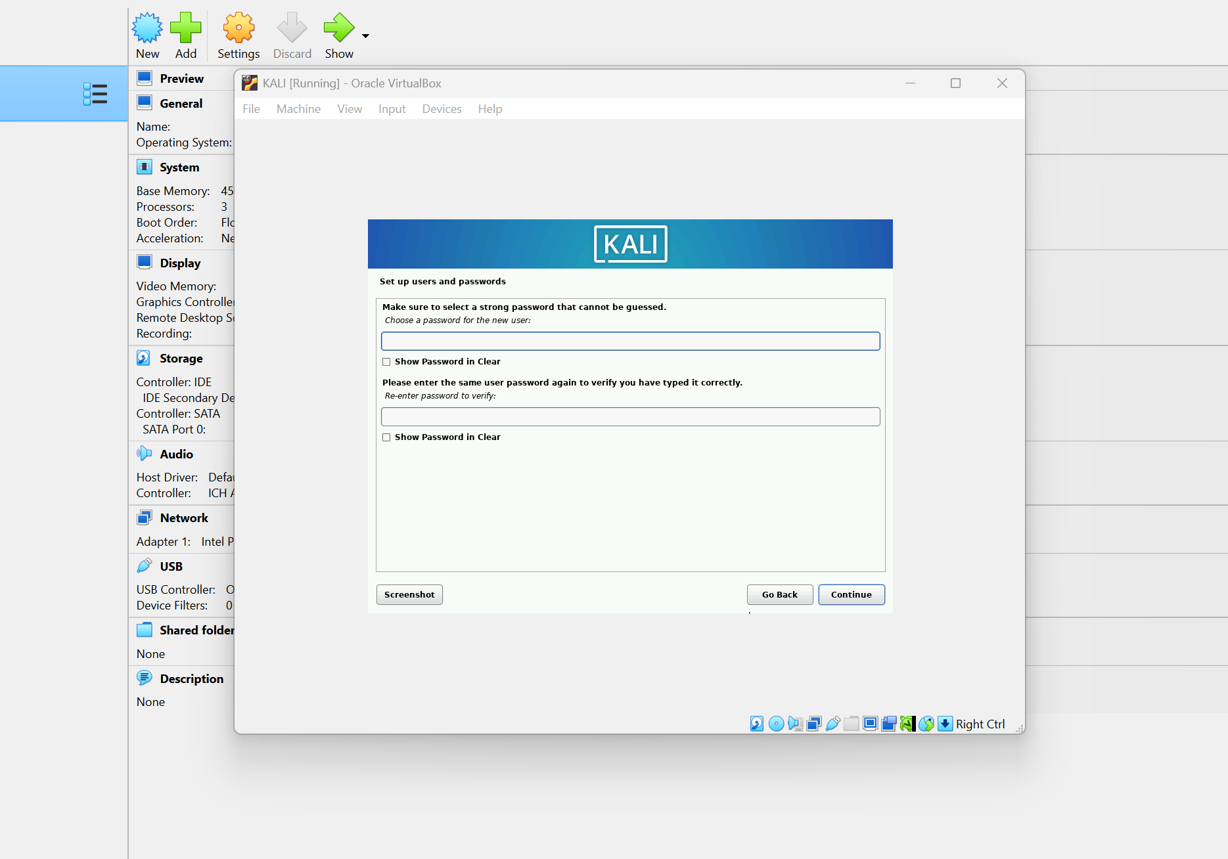
Task: Click the display status bar icon
Action: [x=870, y=724]
